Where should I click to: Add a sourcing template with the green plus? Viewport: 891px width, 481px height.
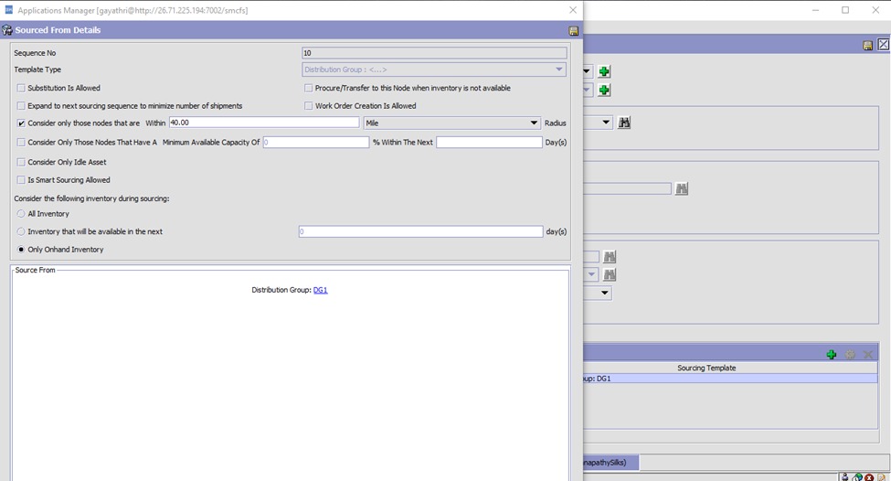click(831, 354)
